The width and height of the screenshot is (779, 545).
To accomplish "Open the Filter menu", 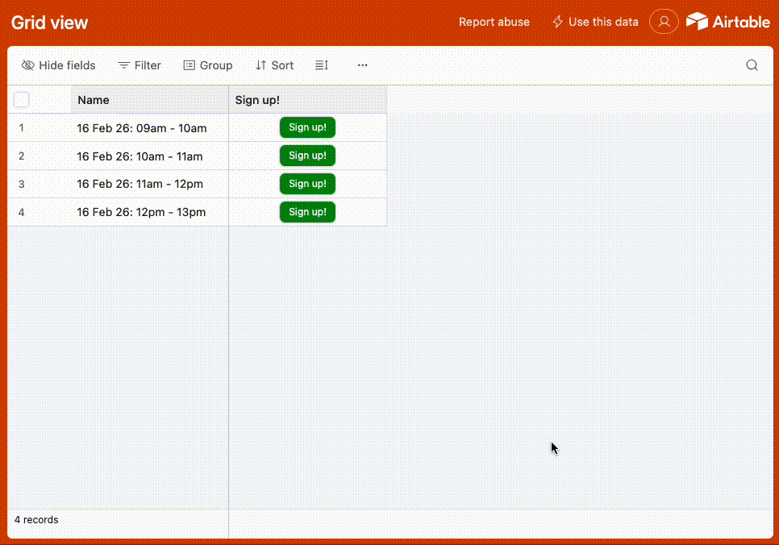I will pyautogui.click(x=140, y=65).
